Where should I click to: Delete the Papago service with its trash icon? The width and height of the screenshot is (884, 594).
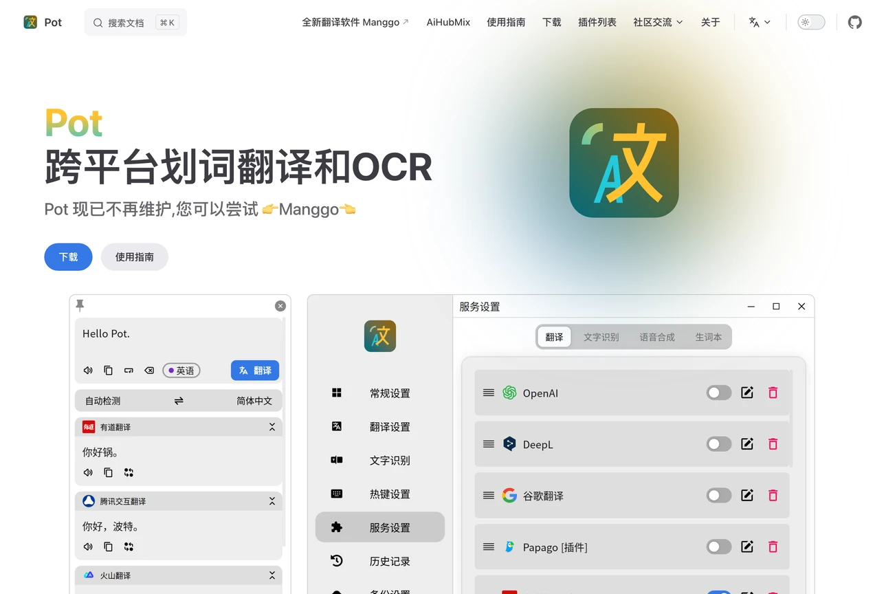773,547
